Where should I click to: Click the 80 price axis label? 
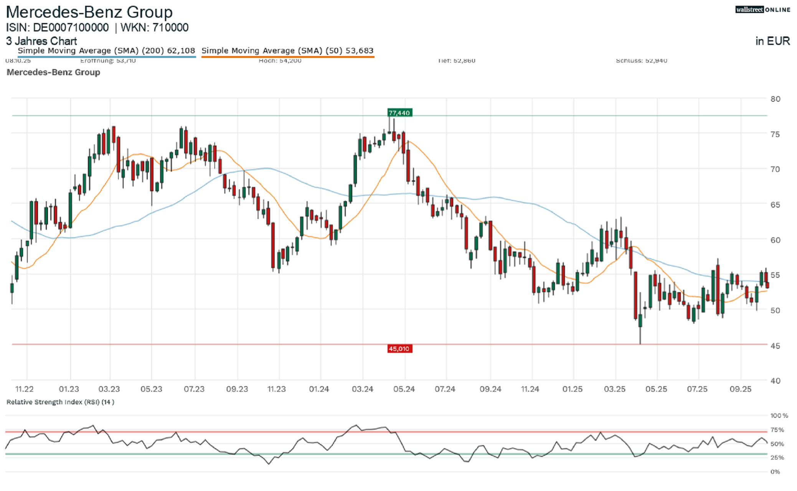pyautogui.click(x=775, y=99)
